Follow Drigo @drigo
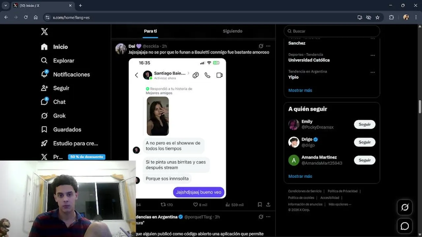This screenshot has height=237, width=422. pos(365,142)
